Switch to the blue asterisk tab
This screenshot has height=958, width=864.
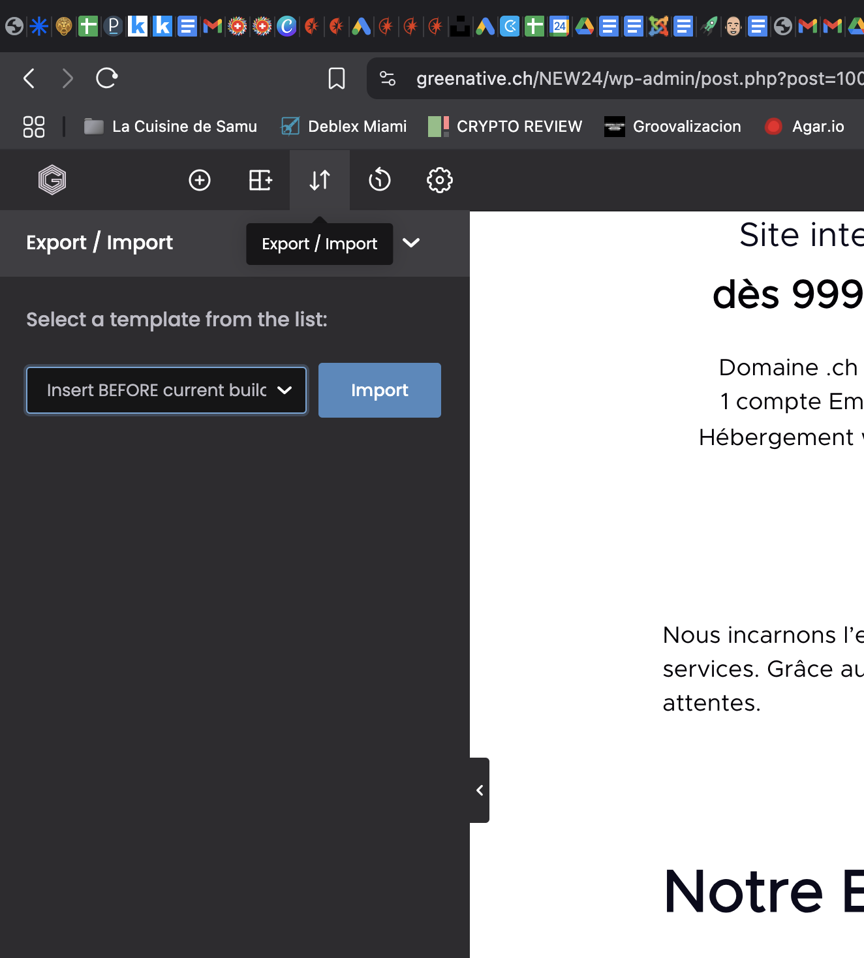tap(39, 26)
